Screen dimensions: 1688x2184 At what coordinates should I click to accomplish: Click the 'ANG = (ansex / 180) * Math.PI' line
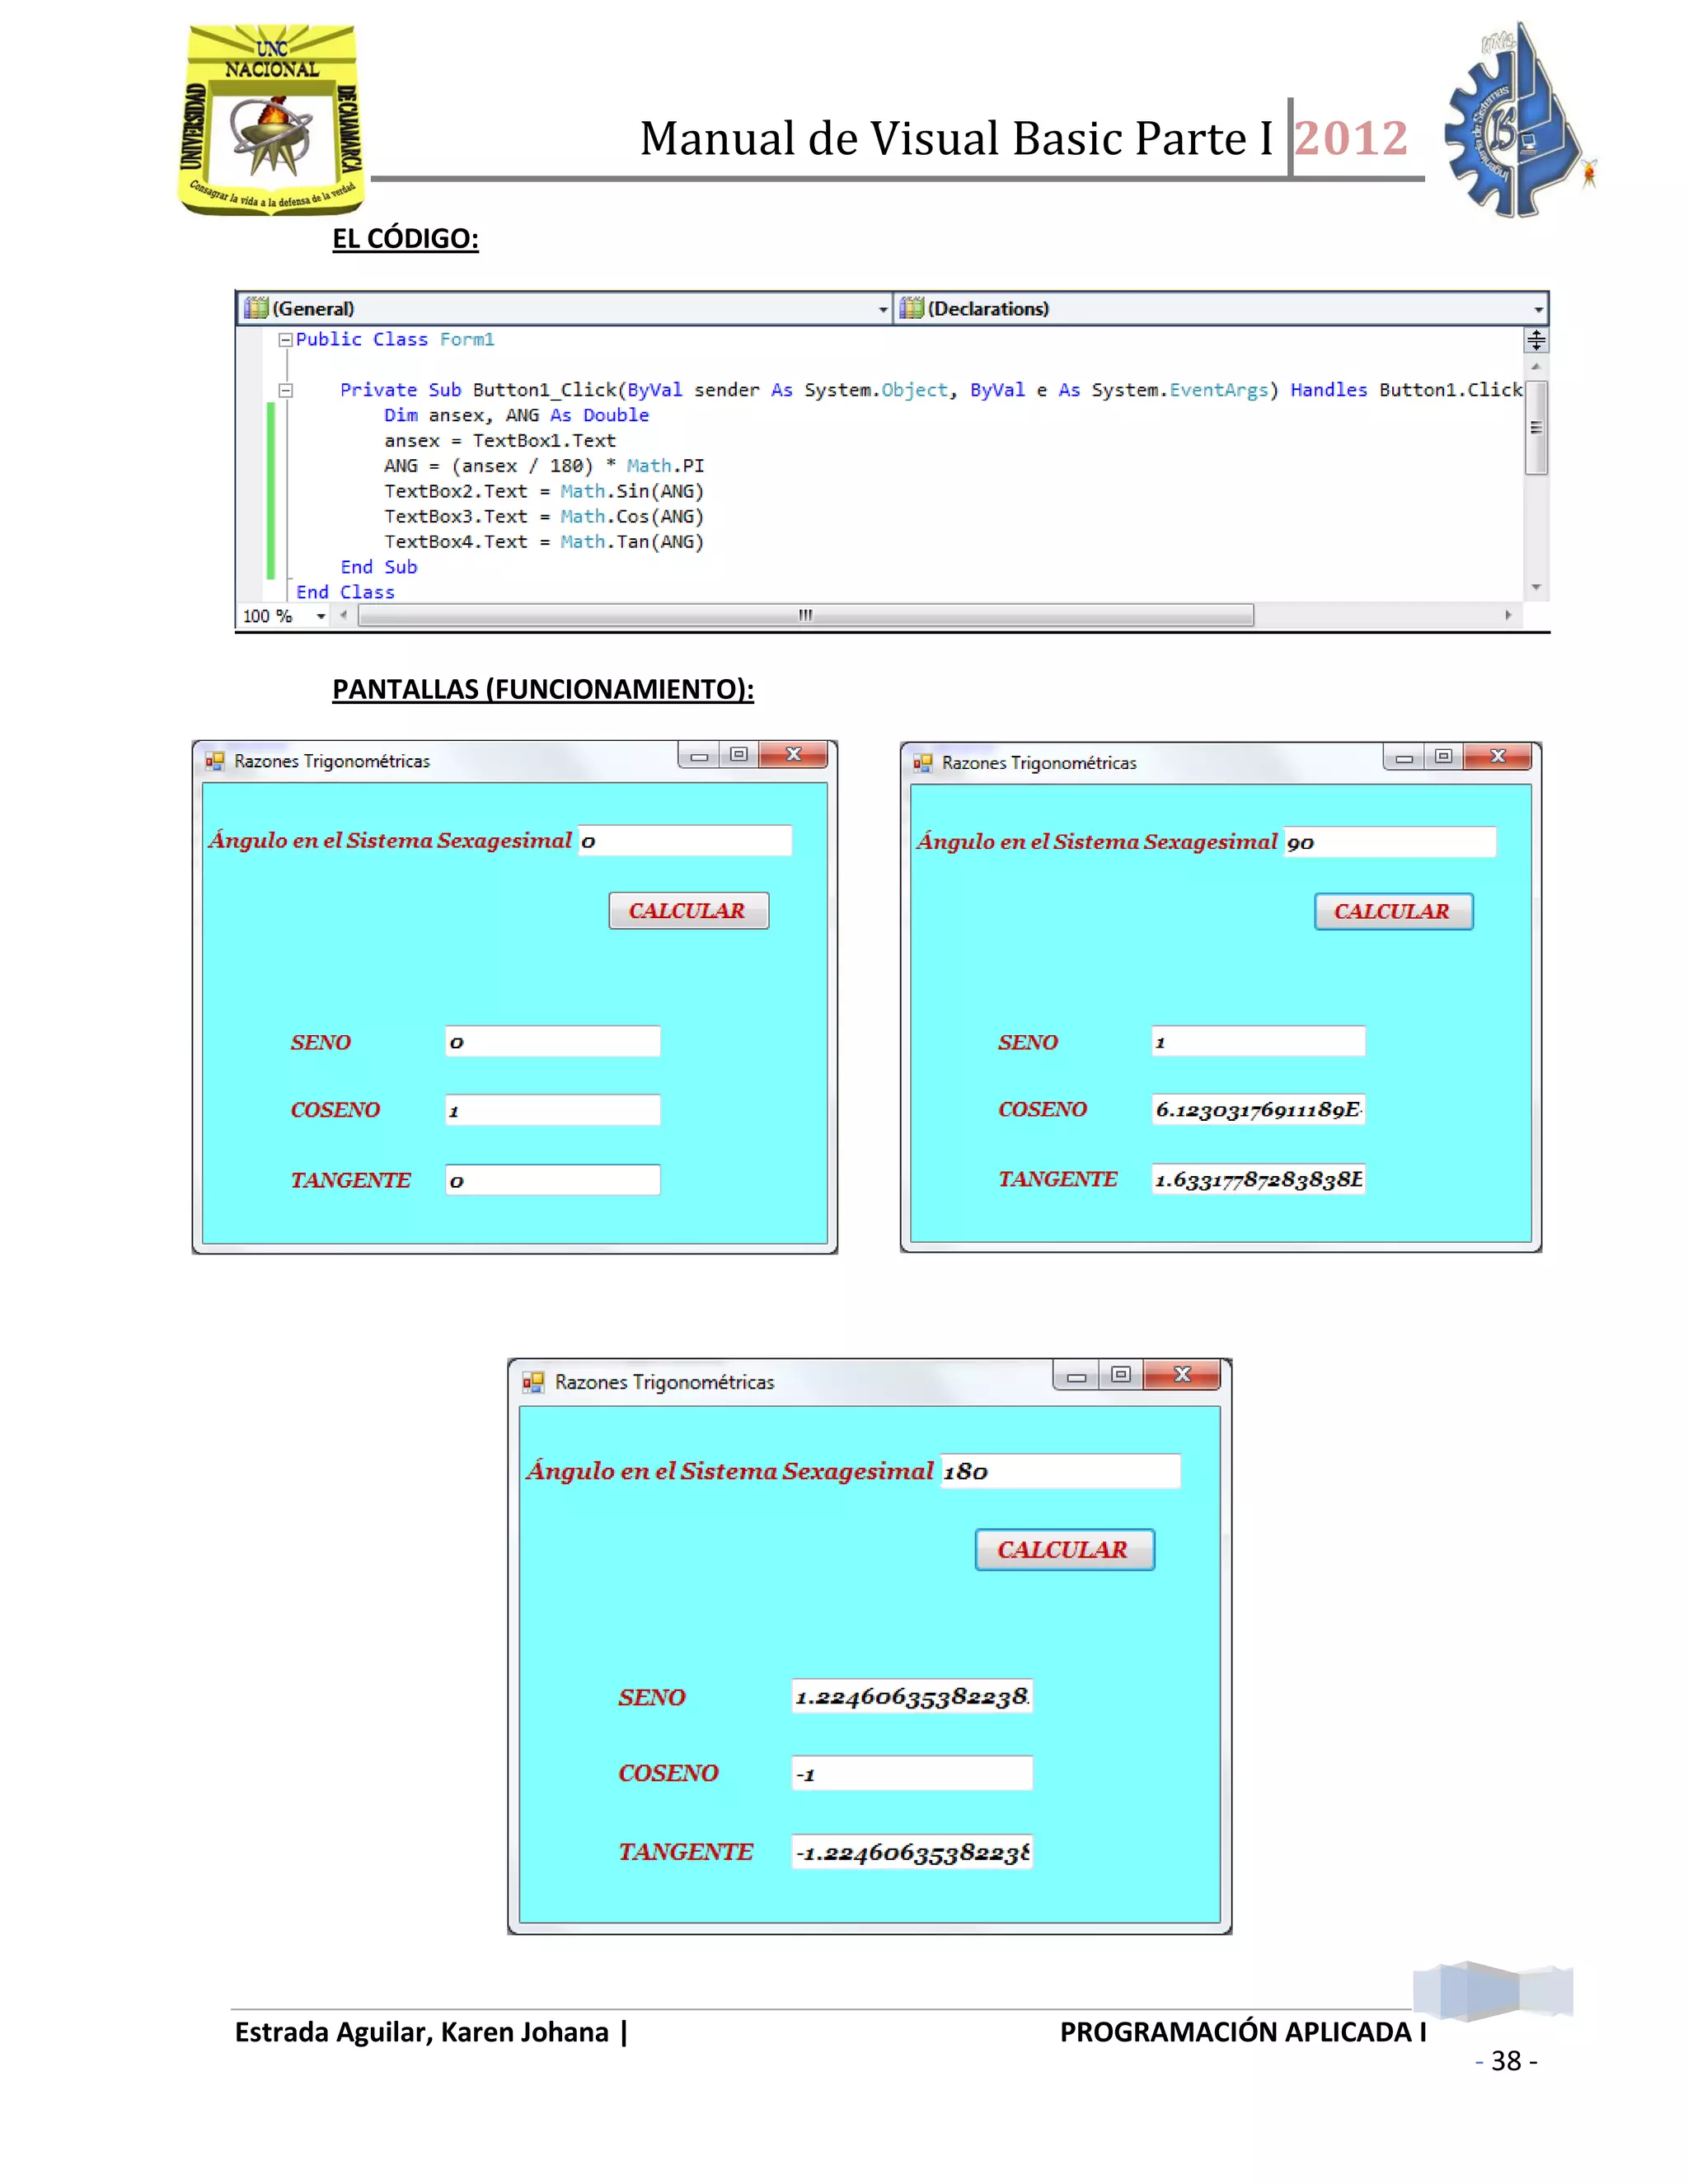point(544,466)
